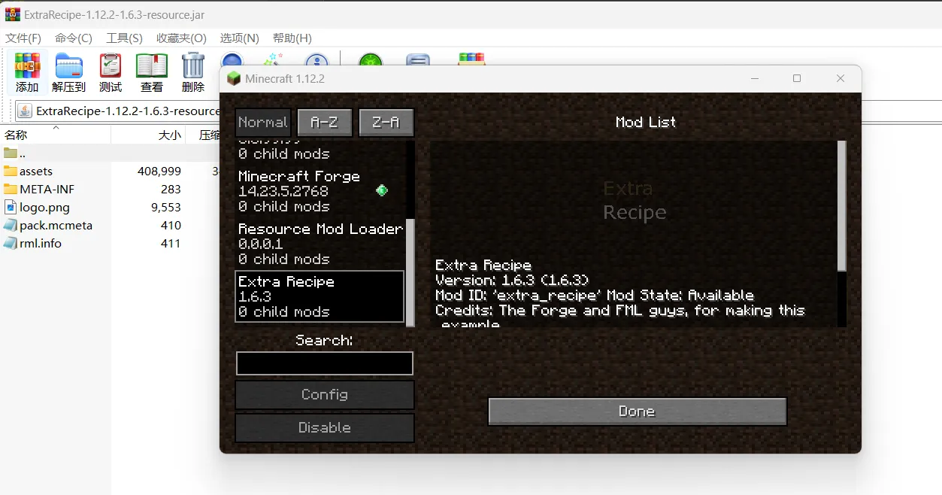Viewport: 942px width, 495px height.
Task: Open the 收藏夹(O) menu
Action: [x=181, y=38]
